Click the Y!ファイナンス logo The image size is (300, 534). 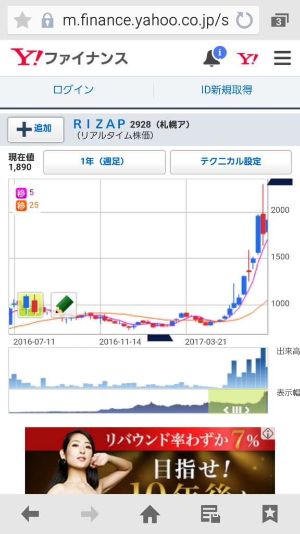[x=69, y=57]
